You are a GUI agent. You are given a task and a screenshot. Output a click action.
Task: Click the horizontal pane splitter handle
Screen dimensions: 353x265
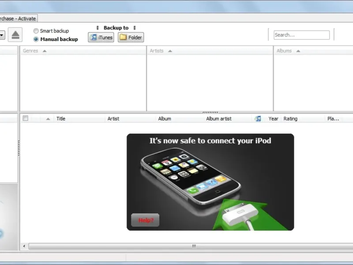click(210, 112)
